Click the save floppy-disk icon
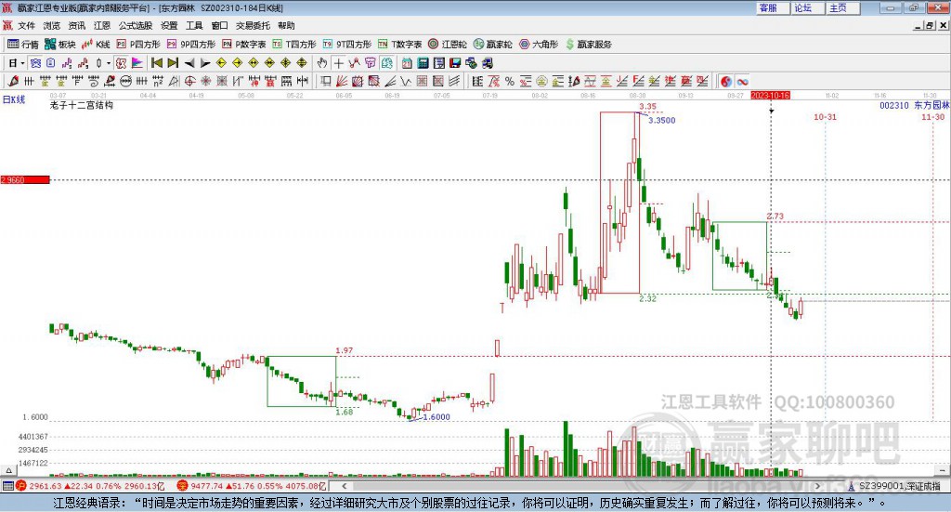Screen dimensions: 951x512 455,63
